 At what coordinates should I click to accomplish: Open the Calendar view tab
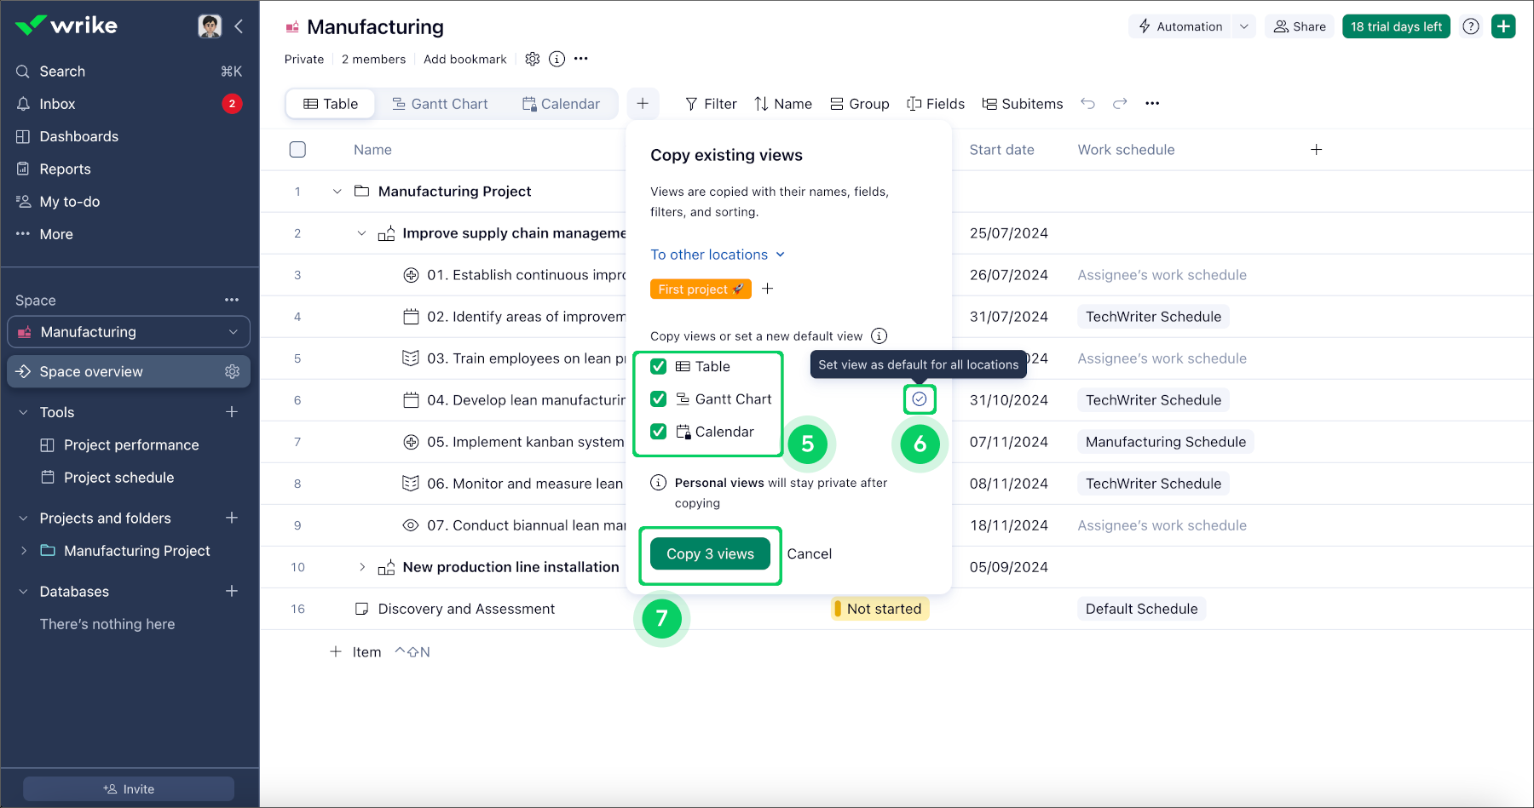pos(561,104)
